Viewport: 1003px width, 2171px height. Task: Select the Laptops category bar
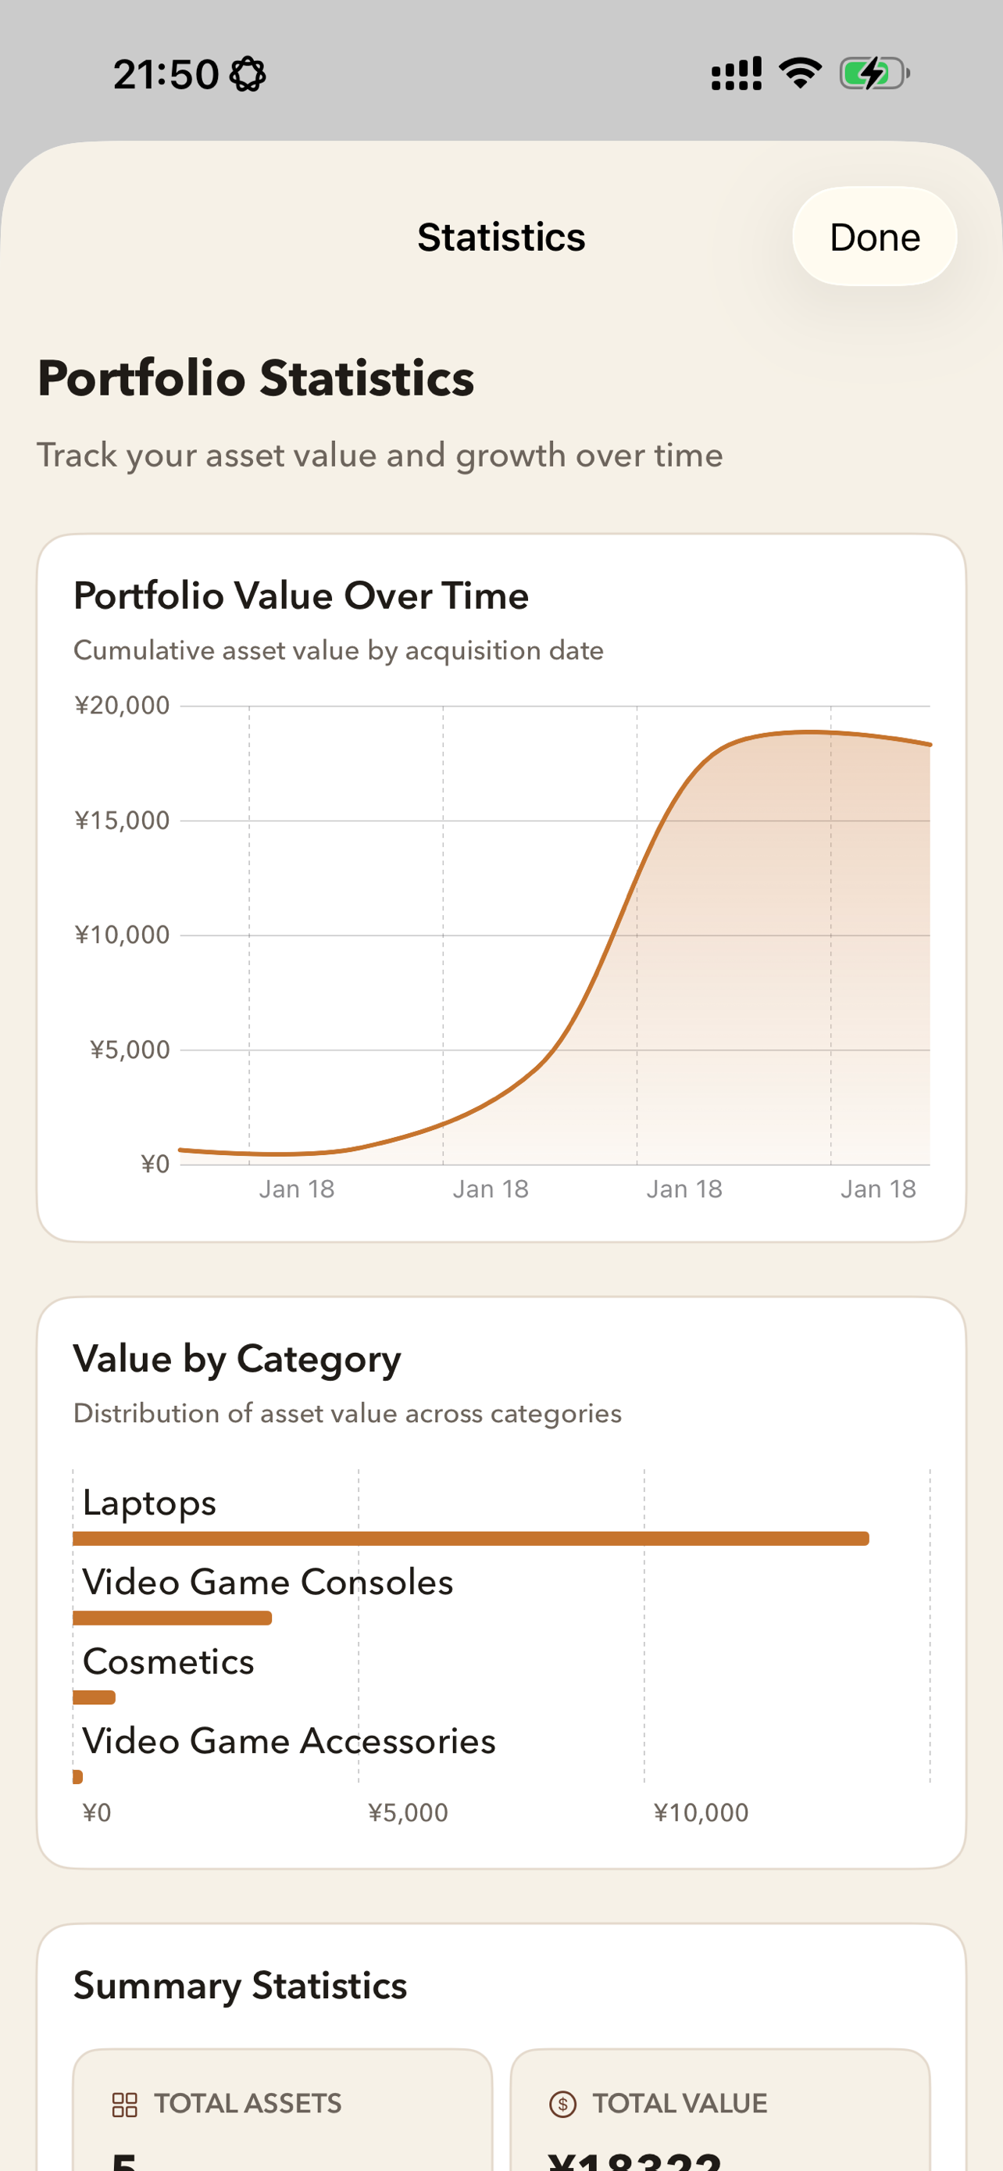coord(471,1539)
